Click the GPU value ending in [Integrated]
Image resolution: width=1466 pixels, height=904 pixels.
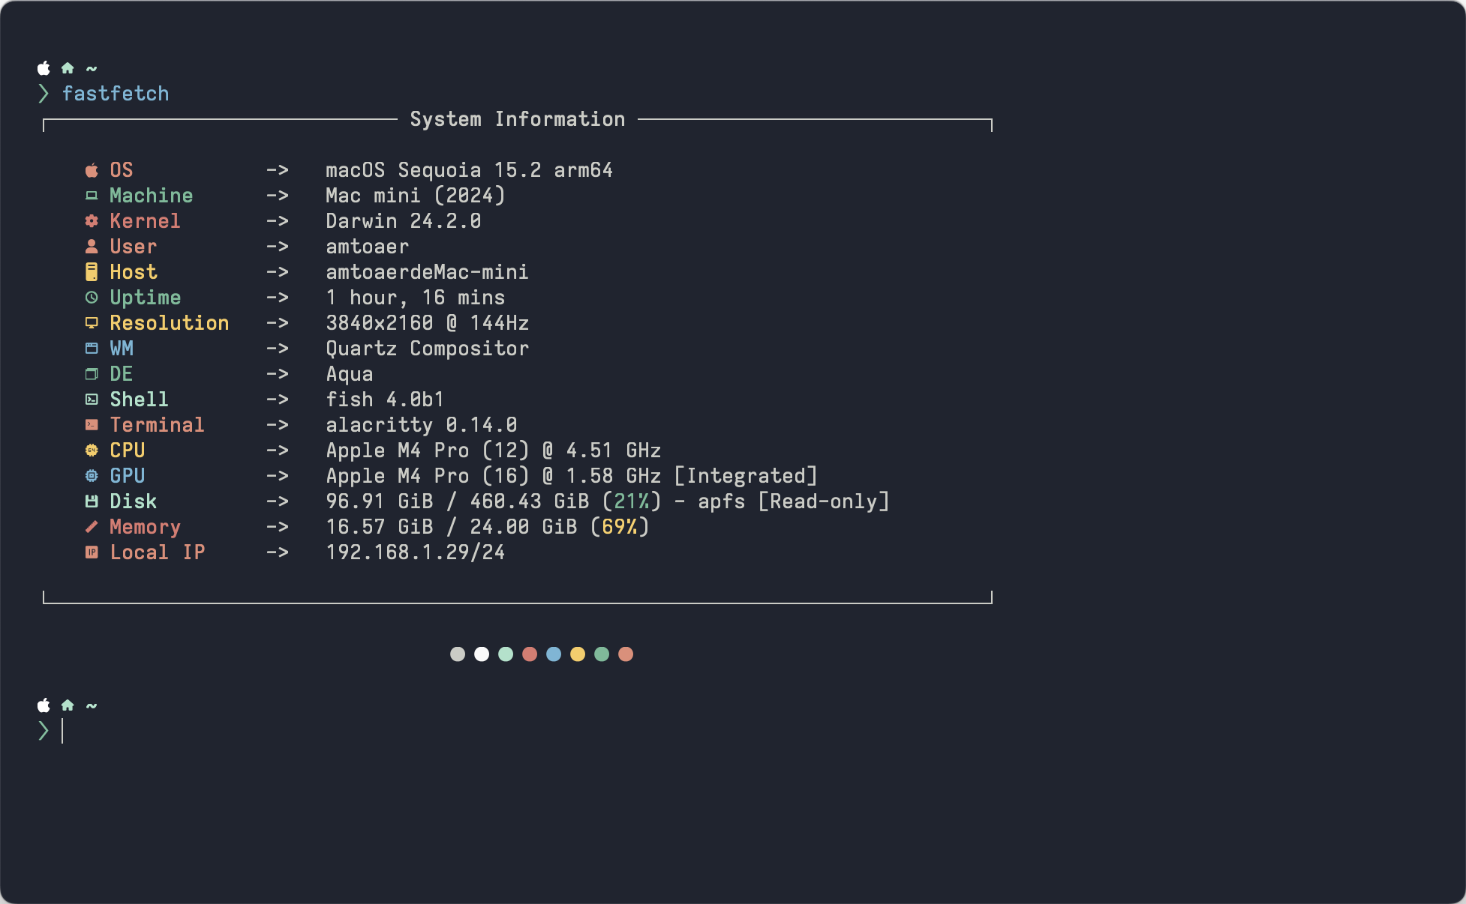coord(572,476)
